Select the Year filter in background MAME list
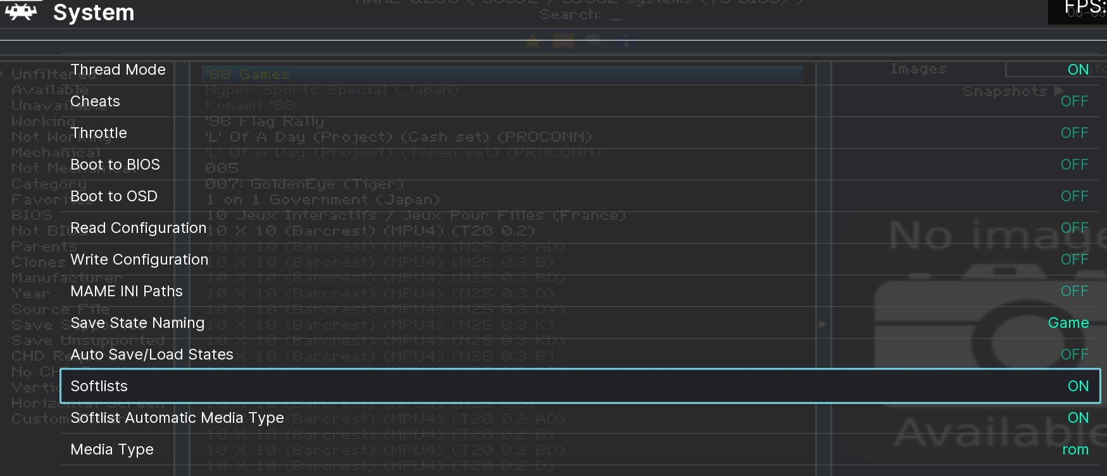 30,294
